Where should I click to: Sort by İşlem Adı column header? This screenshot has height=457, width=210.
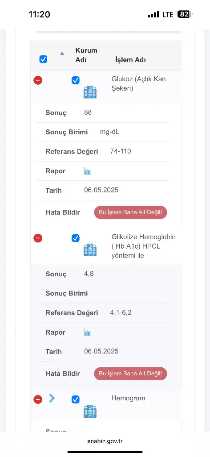[x=130, y=60]
